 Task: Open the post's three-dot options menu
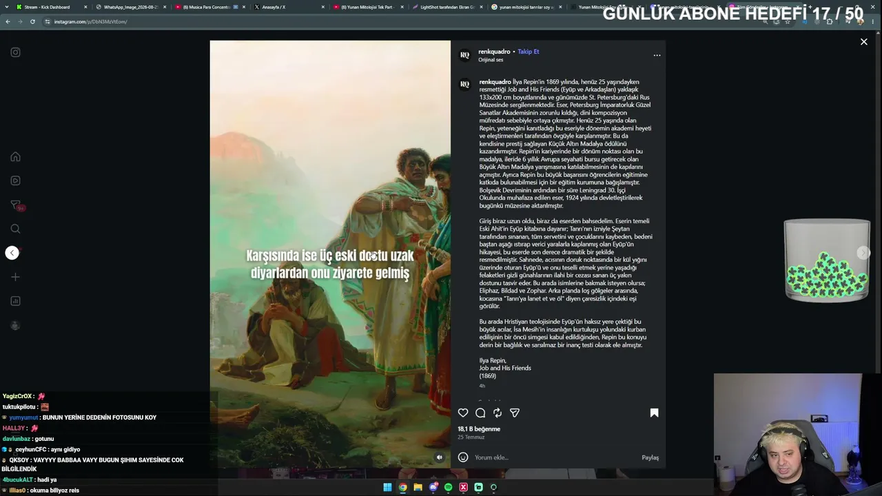657,55
